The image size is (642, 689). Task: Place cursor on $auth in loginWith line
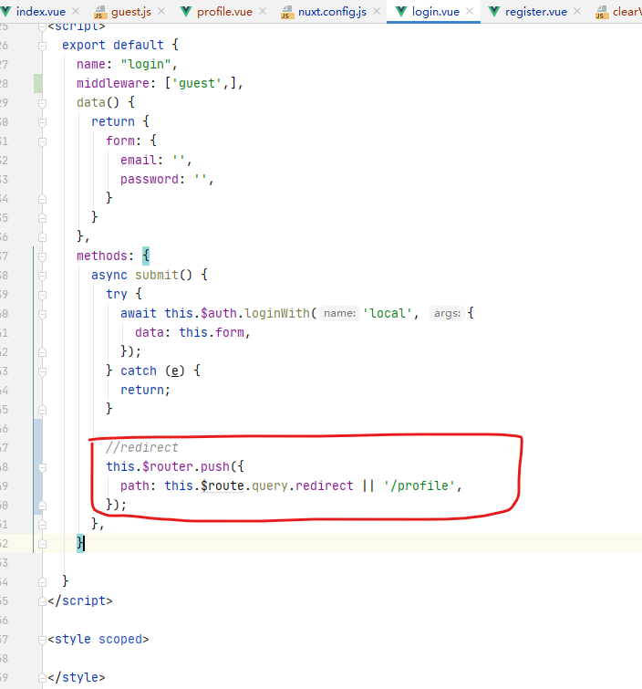pos(219,313)
